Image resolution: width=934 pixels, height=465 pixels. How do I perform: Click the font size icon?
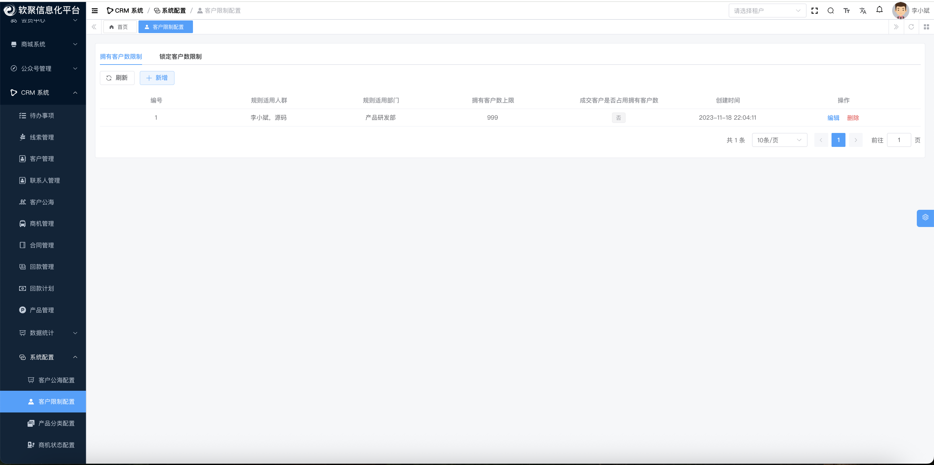[847, 11]
